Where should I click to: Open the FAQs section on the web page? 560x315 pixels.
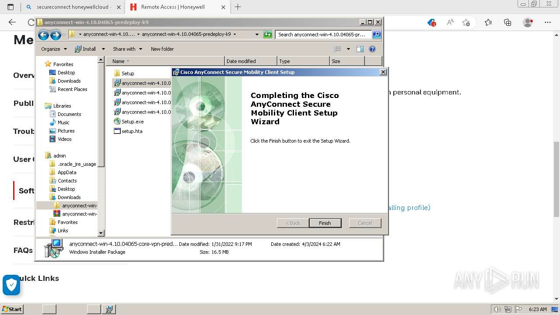pyautogui.click(x=23, y=250)
